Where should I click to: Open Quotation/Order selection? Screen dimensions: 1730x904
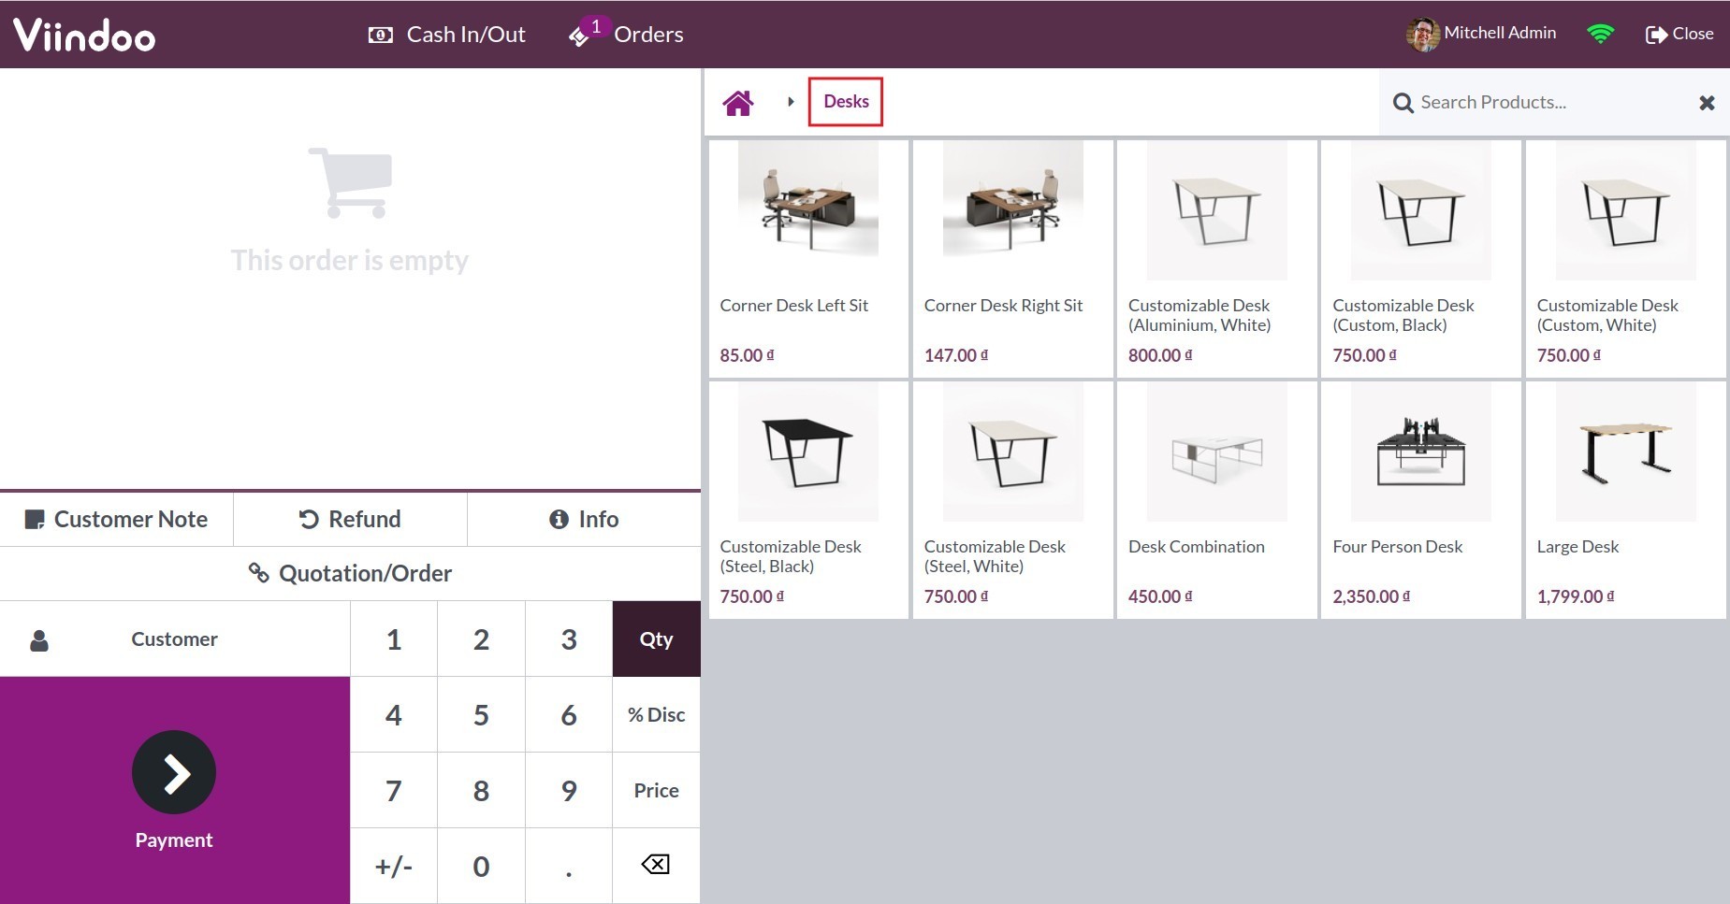coord(350,573)
